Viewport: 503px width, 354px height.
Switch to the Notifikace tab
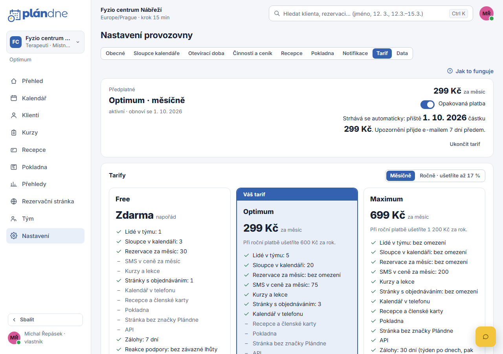click(x=355, y=53)
